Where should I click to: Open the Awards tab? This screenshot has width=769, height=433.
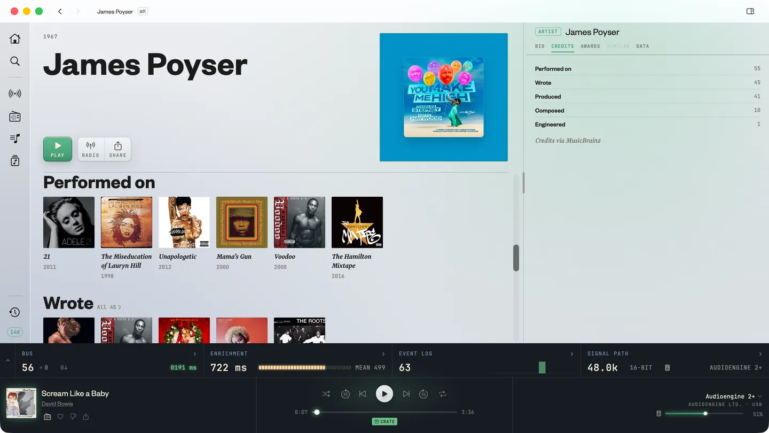590,47
